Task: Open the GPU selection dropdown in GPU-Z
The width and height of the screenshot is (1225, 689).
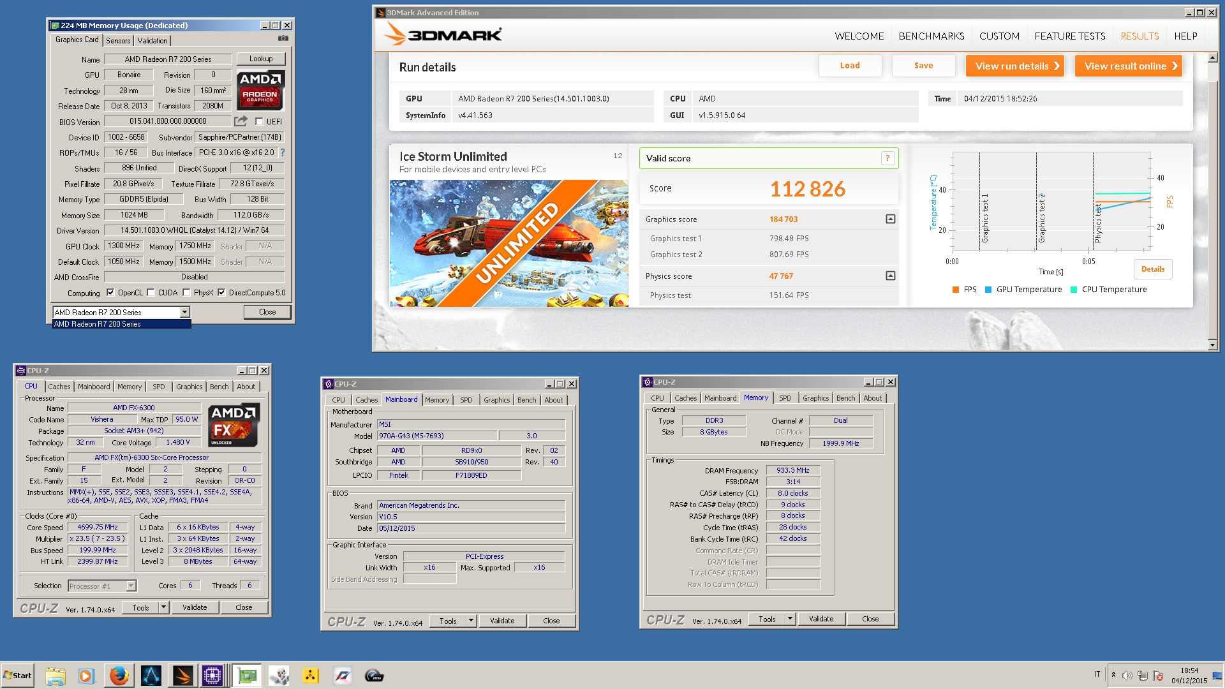Action: [184, 312]
